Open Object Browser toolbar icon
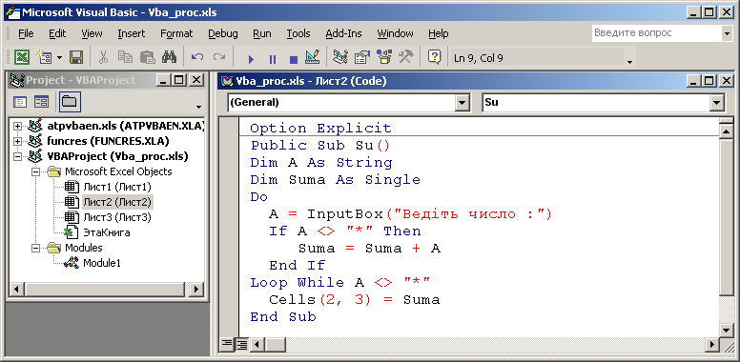This screenshot has width=740, height=362. coord(384,57)
